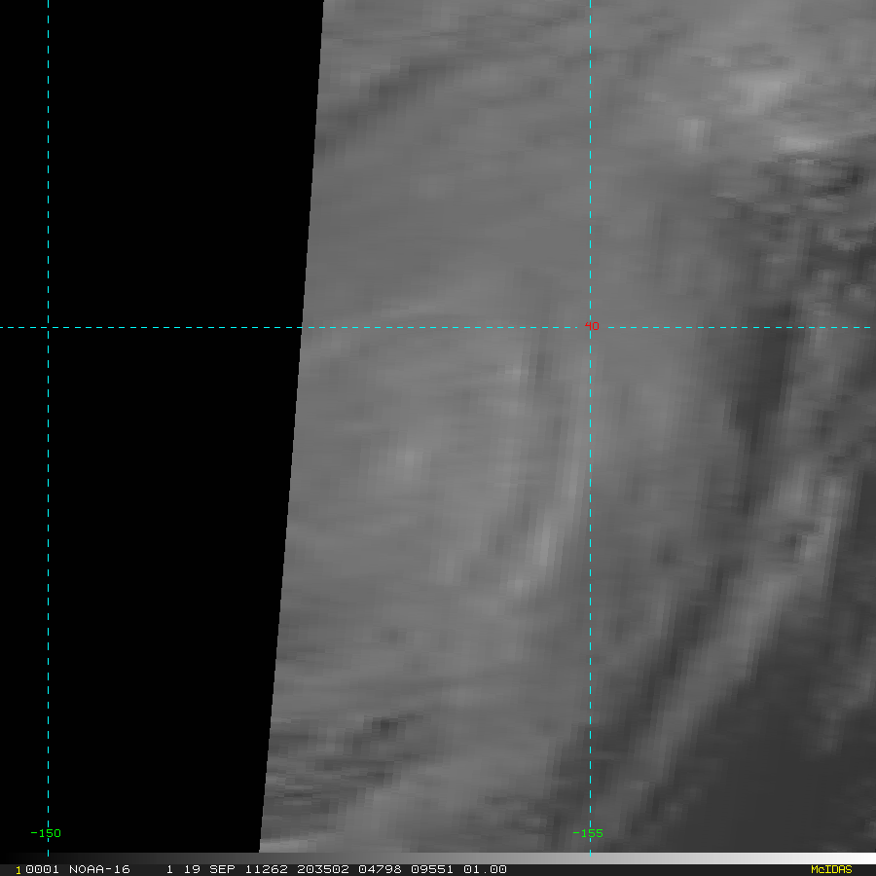Screen dimensions: 876x876
Task: Click the 01.00 resolution value
Action: pos(485,869)
